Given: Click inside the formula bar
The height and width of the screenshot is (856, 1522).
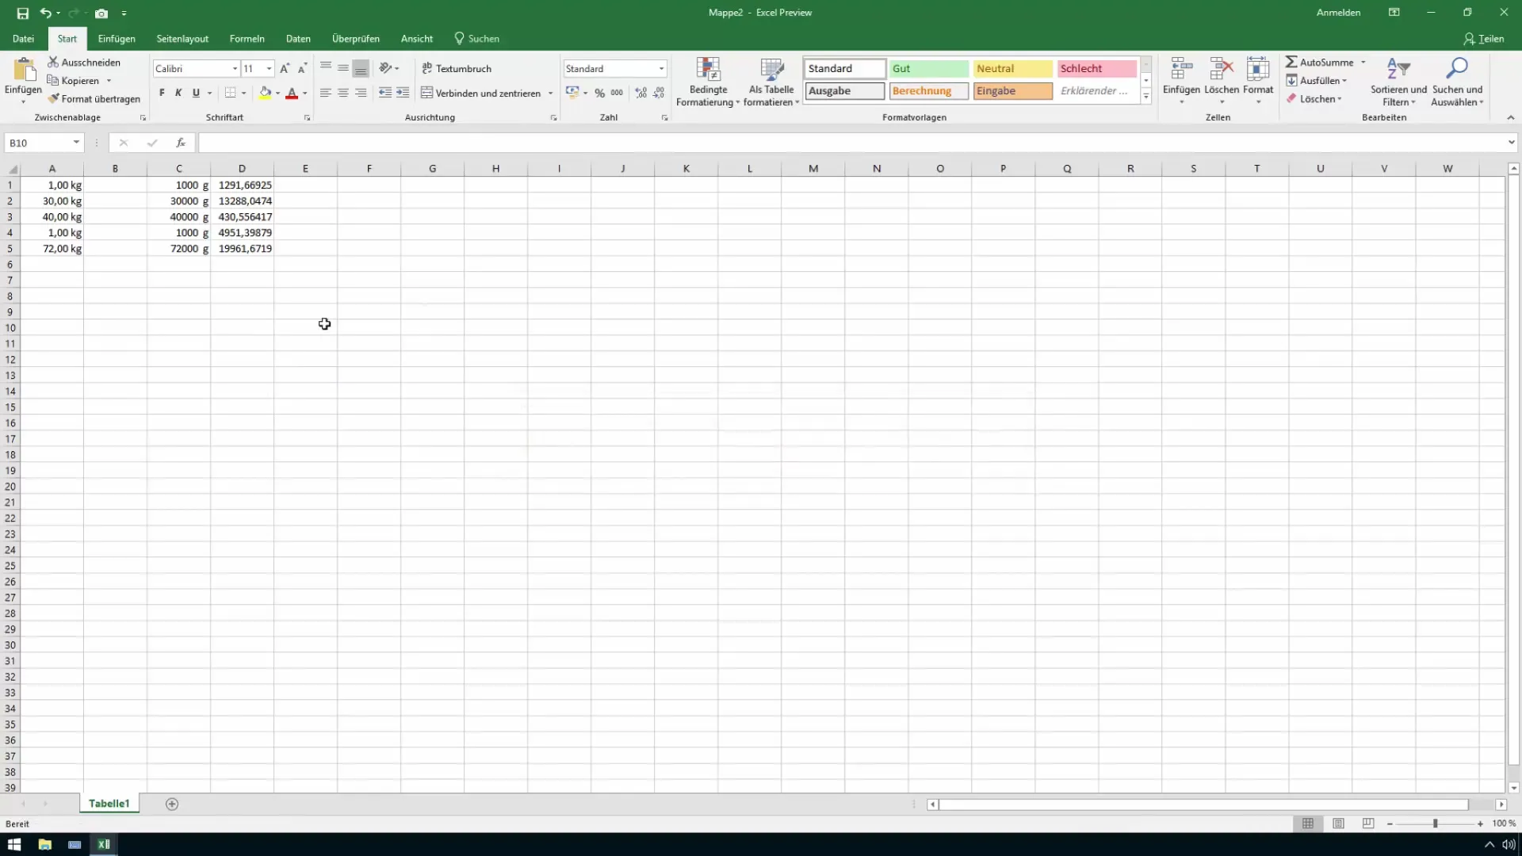Looking at the screenshot, I should coord(852,143).
